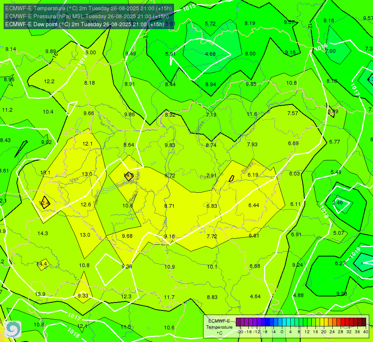The height and width of the screenshot is (342, 373).
Task: Click the 10.9 grid value
Action: pos(170,267)
